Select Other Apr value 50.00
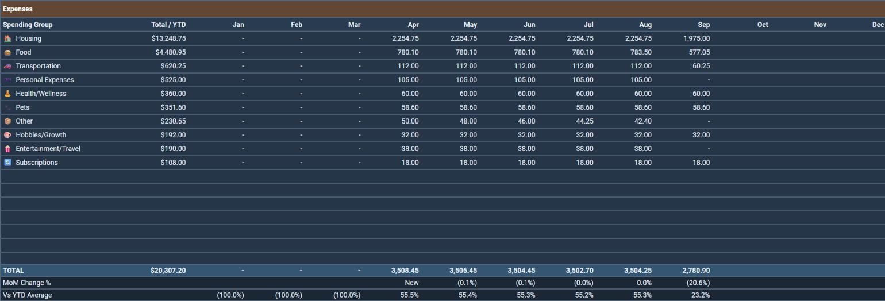 coord(410,121)
